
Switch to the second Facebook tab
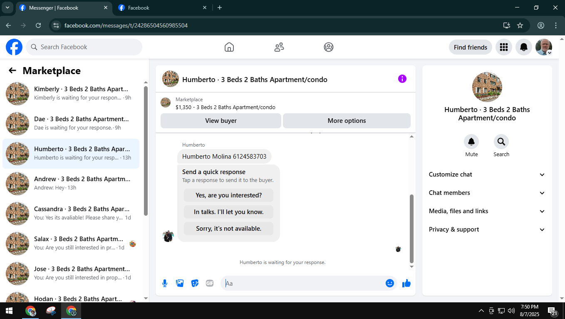pos(162,7)
